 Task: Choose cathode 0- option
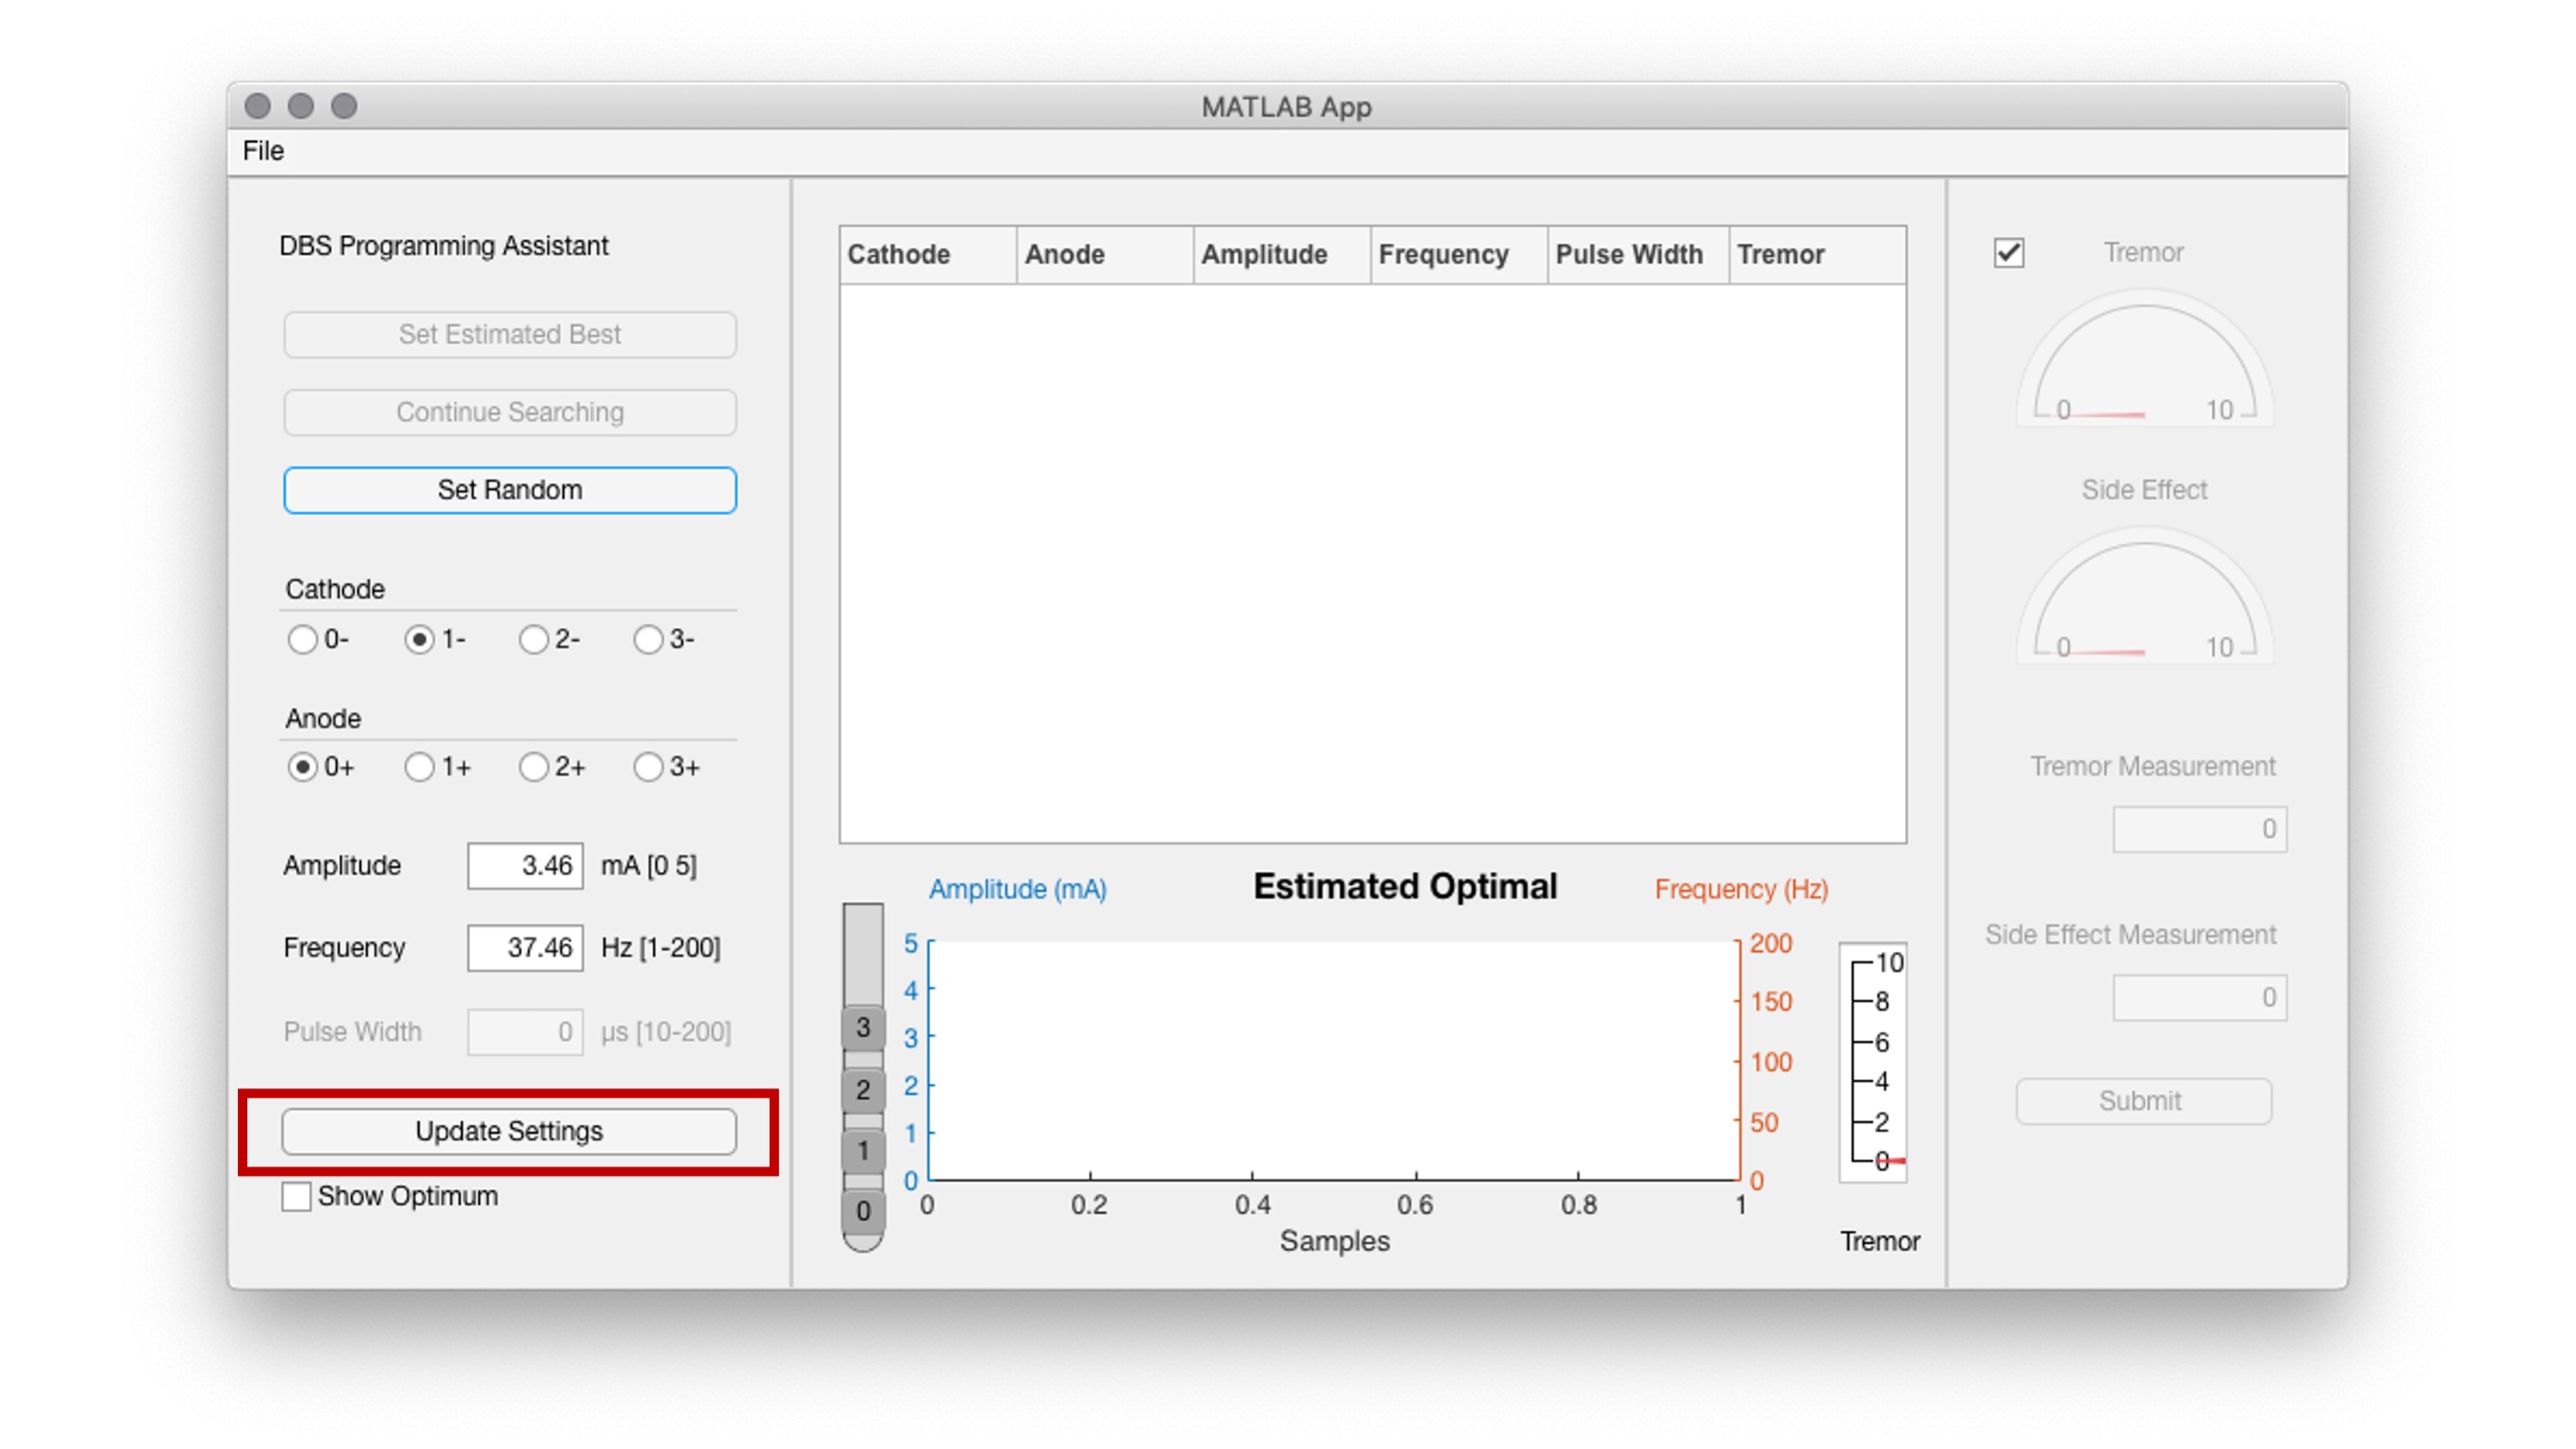point(302,639)
